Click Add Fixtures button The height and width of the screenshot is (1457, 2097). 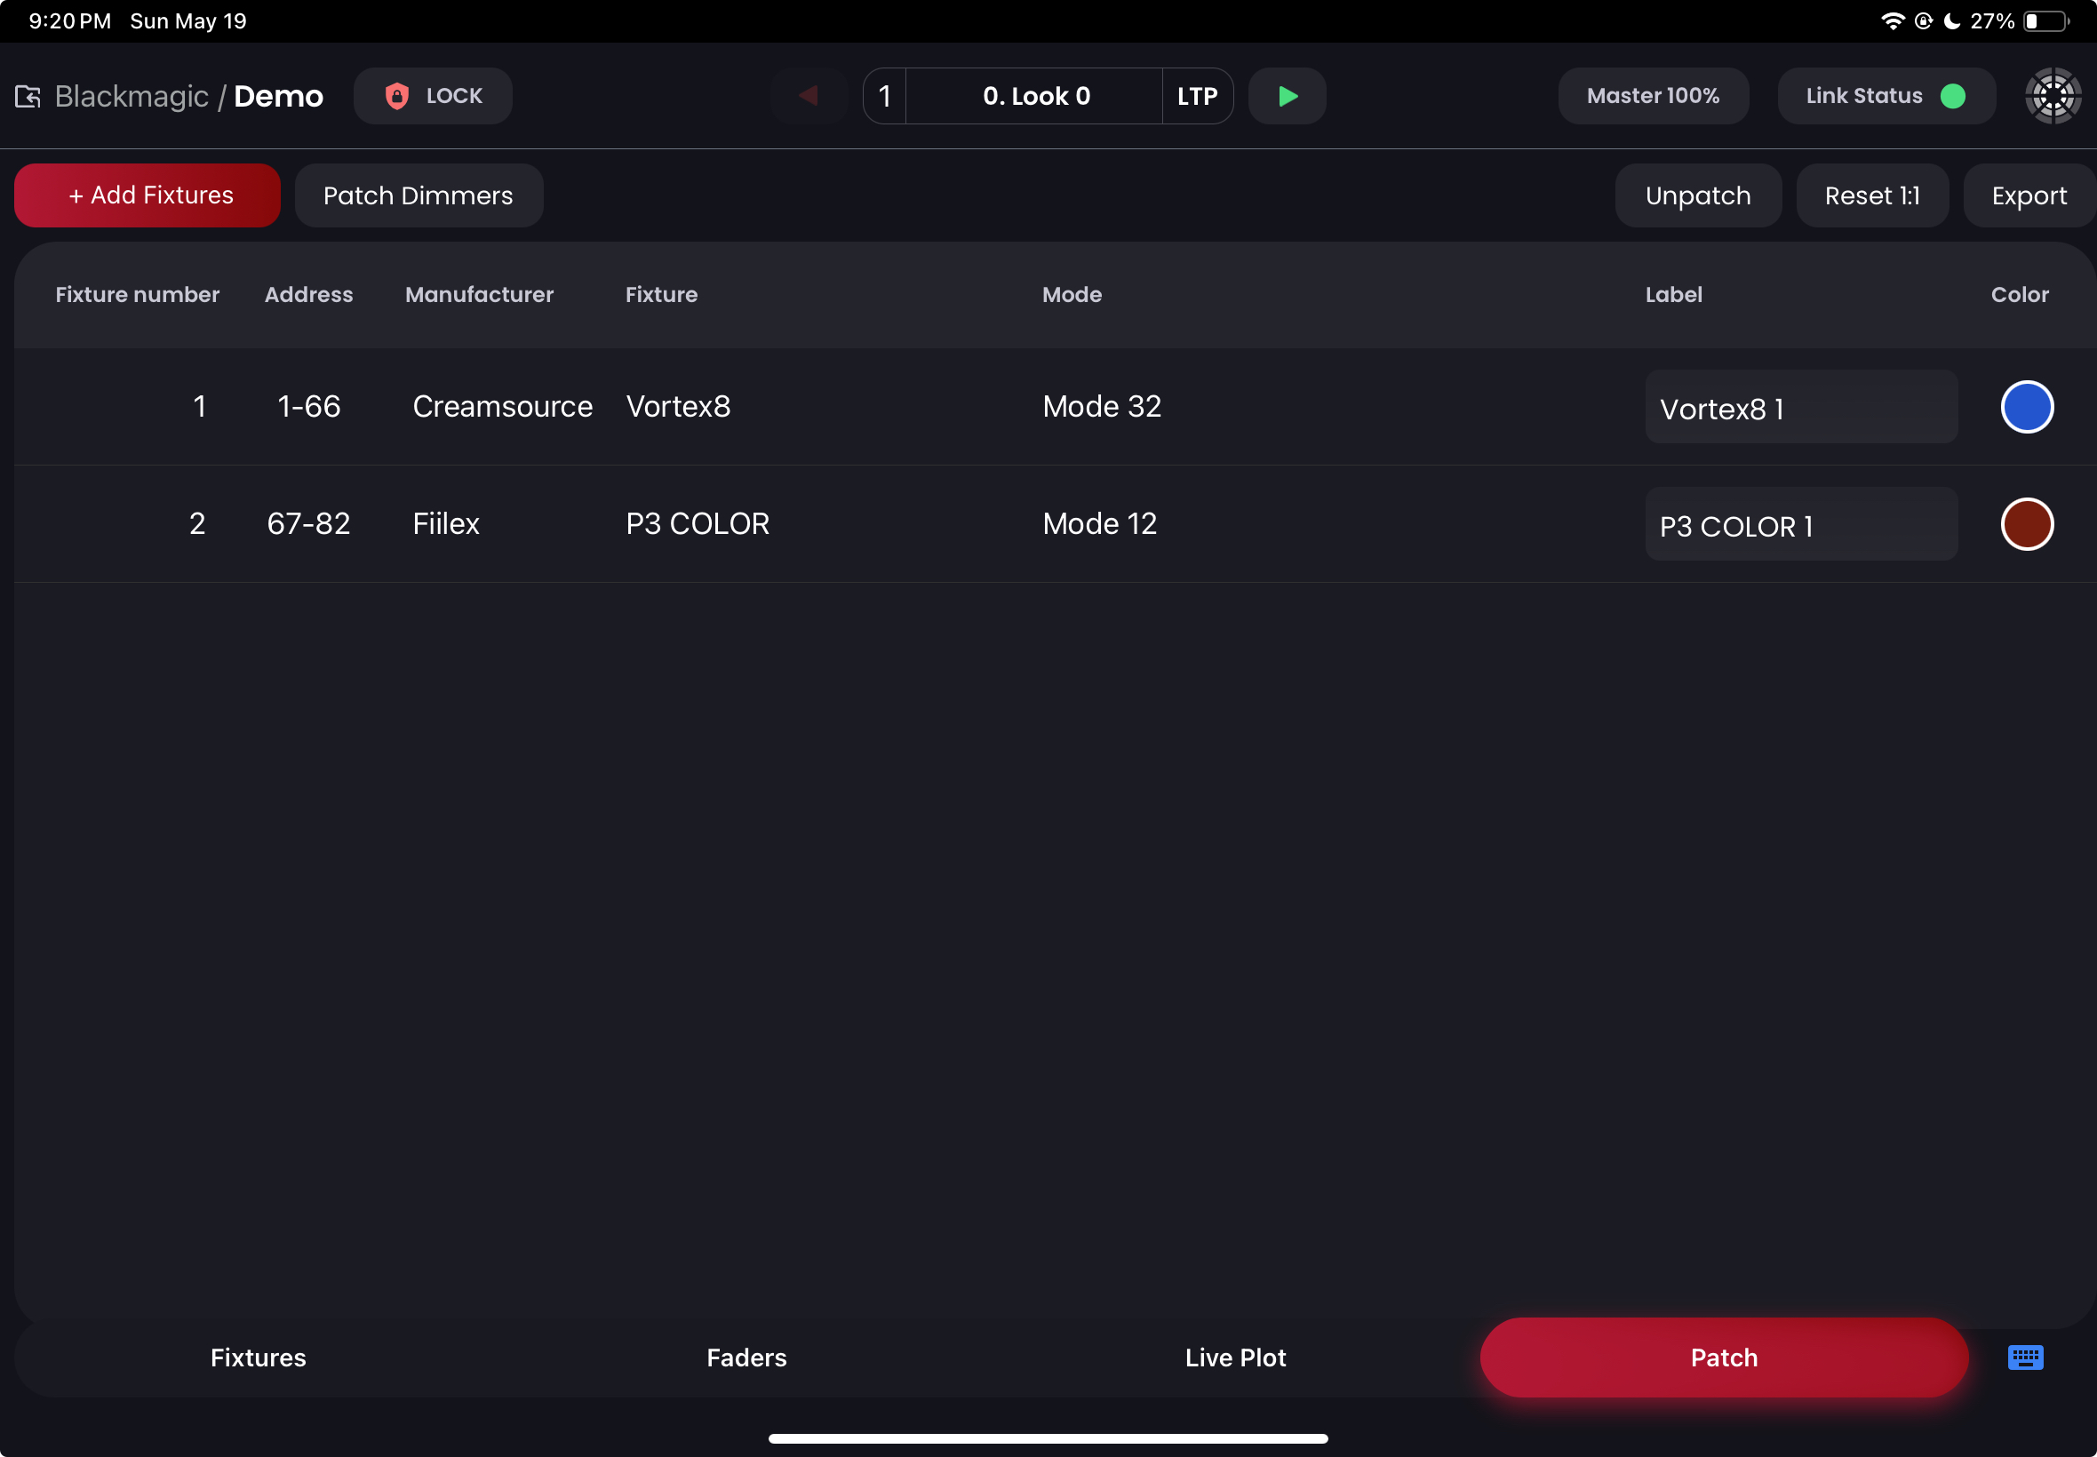pos(148,195)
